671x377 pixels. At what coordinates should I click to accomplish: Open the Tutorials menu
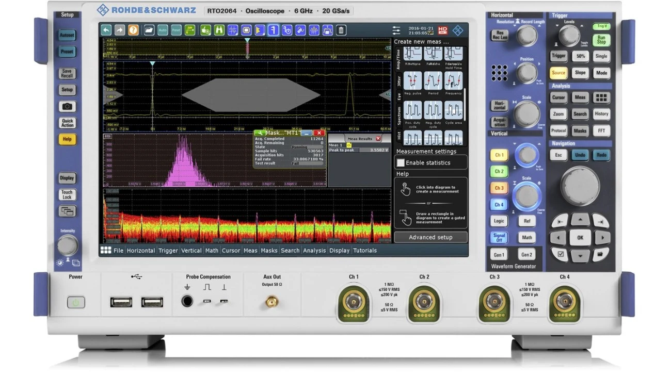point(365,250)
